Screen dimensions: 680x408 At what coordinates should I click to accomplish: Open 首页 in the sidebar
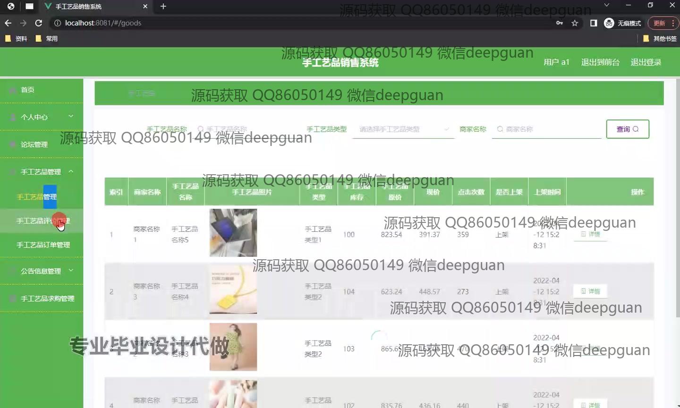42,90
